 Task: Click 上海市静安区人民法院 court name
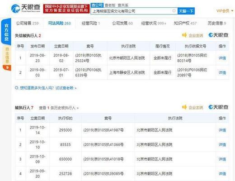pyautogui.click(x=127, y=72)
